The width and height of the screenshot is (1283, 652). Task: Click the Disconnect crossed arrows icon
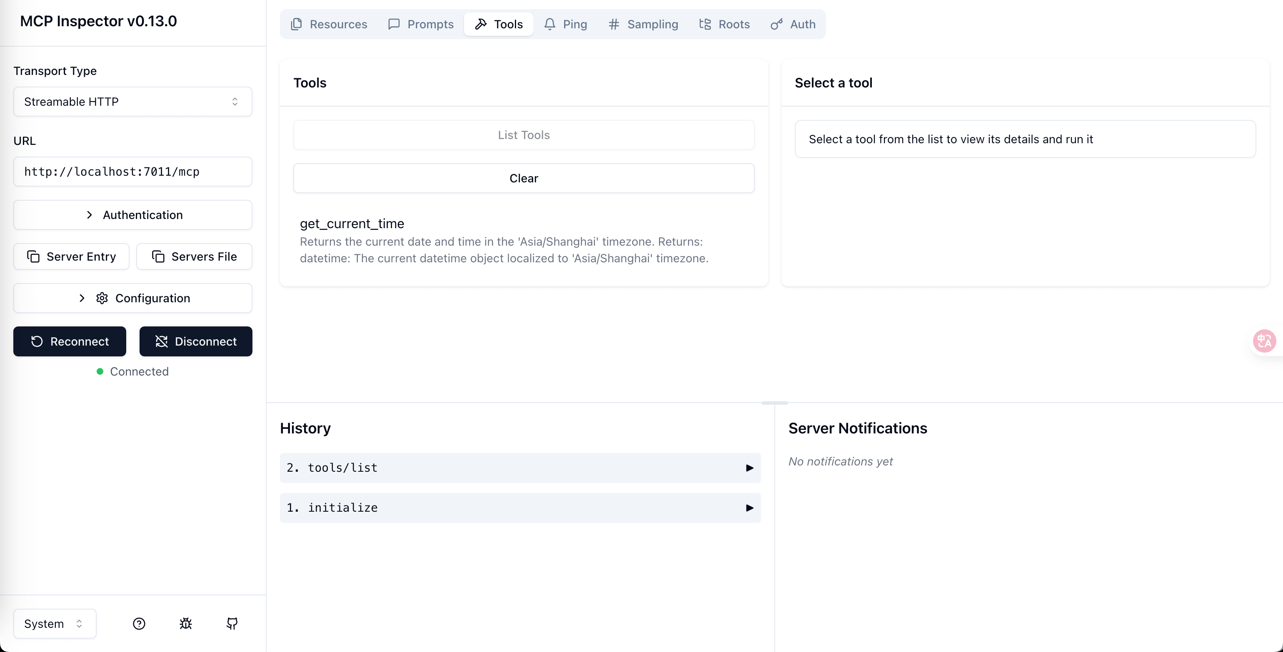(161, 341)
